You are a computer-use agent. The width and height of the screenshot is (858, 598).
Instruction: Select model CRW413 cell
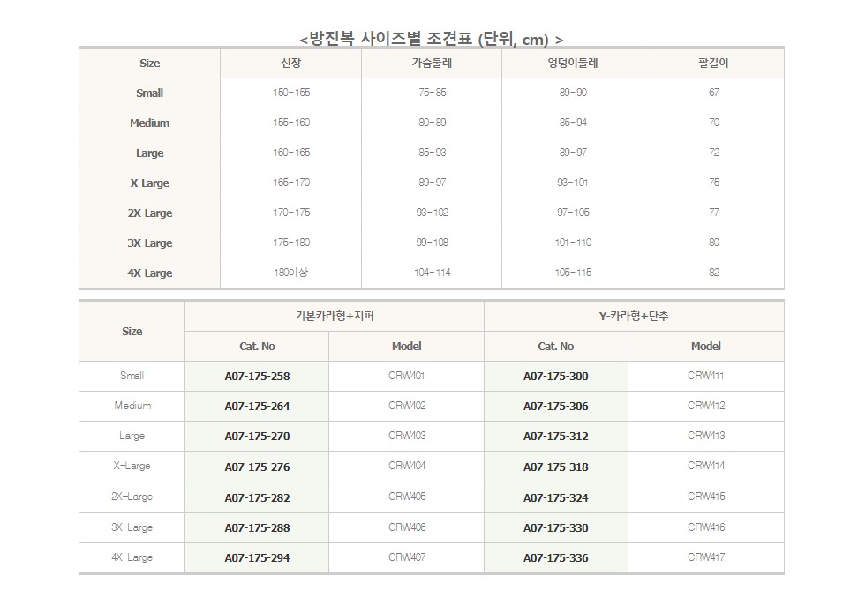point(705,436)
